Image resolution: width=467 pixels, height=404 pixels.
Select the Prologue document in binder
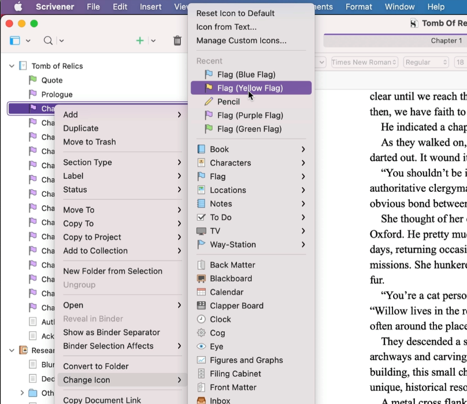(57, 94)
